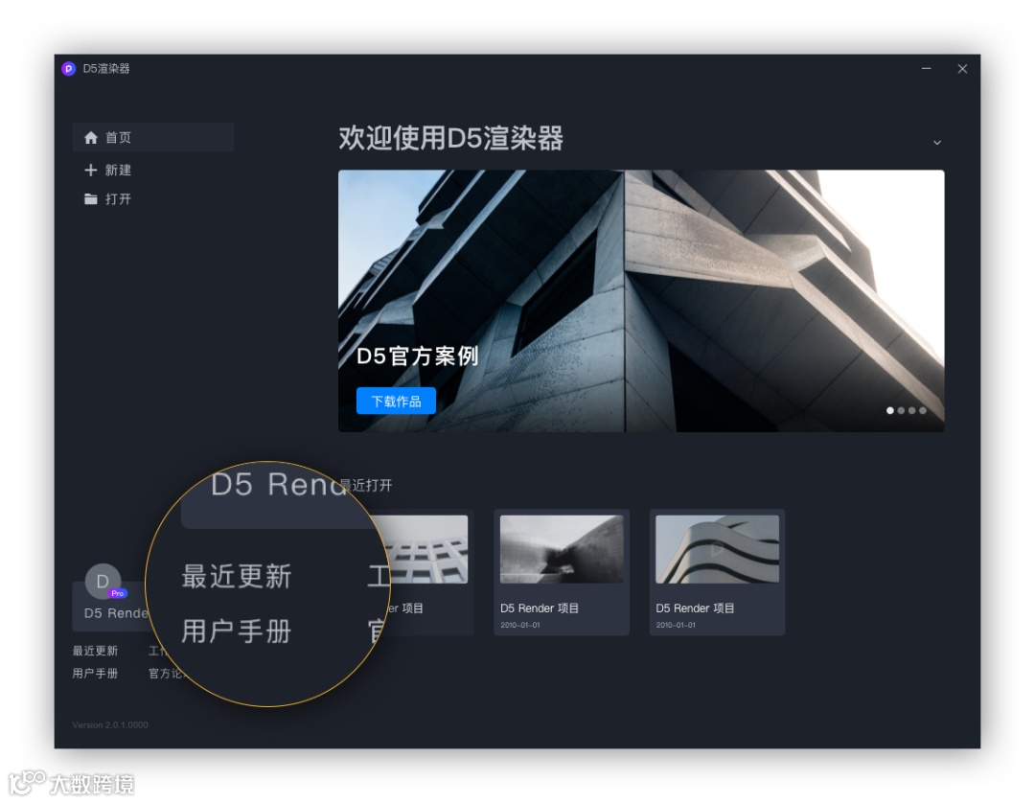Minimize the D5渲染器 window
1035x803 pixels.
(927, 69)
